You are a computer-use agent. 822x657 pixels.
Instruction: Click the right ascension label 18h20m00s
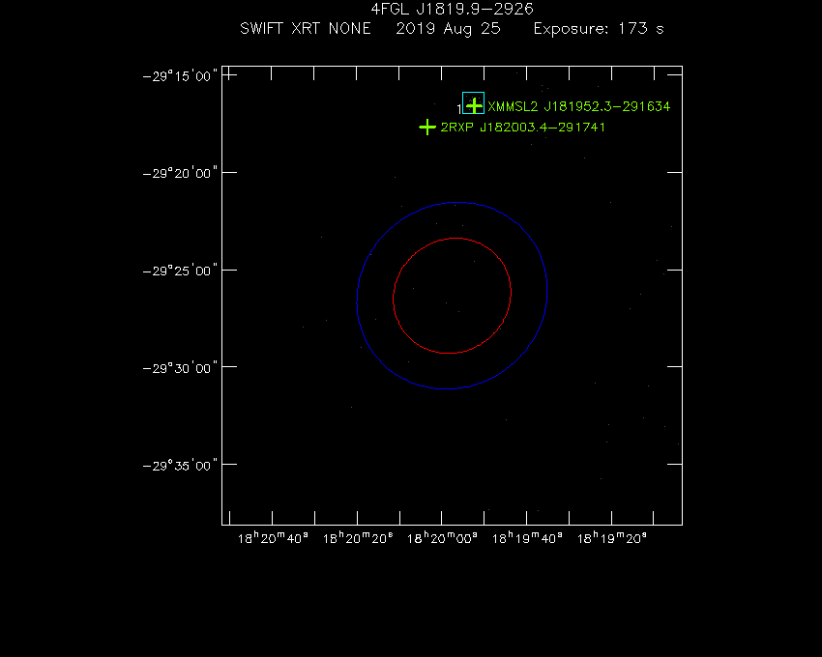click(442, 538)
